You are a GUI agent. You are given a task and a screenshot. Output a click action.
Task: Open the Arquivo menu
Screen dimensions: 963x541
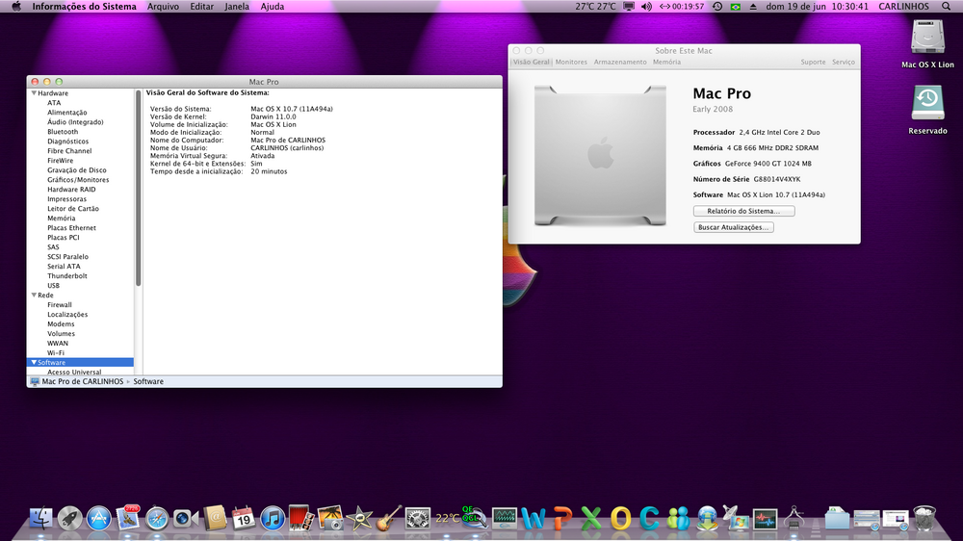tap(162, 7)
